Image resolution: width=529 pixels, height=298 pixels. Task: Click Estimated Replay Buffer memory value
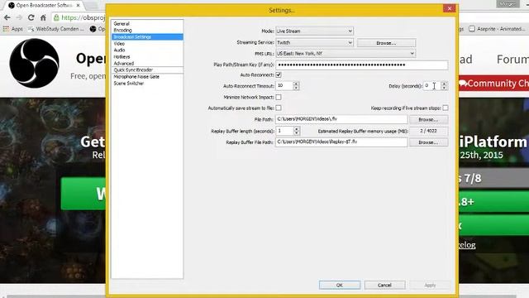point(428,131)
